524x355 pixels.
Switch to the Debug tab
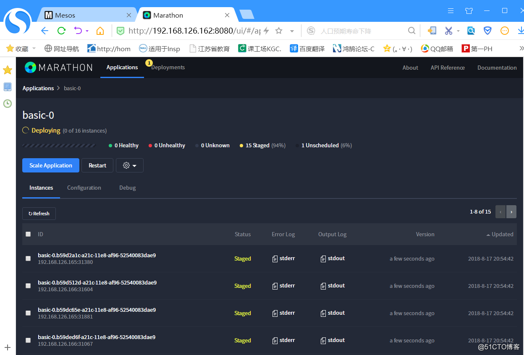pyautogui.click(x=128, y=188)
